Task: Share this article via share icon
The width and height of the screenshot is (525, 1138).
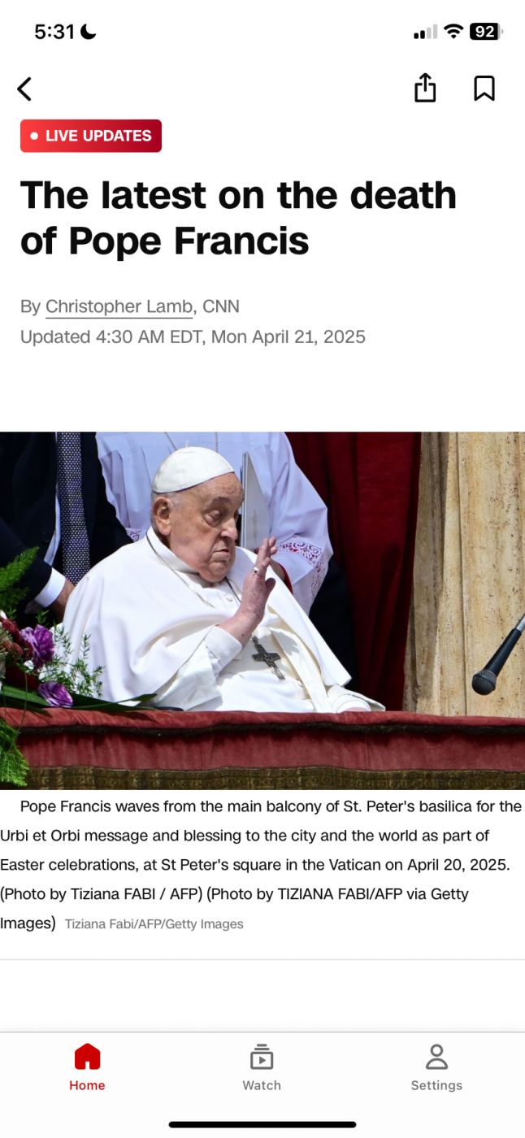Action: 425,88
